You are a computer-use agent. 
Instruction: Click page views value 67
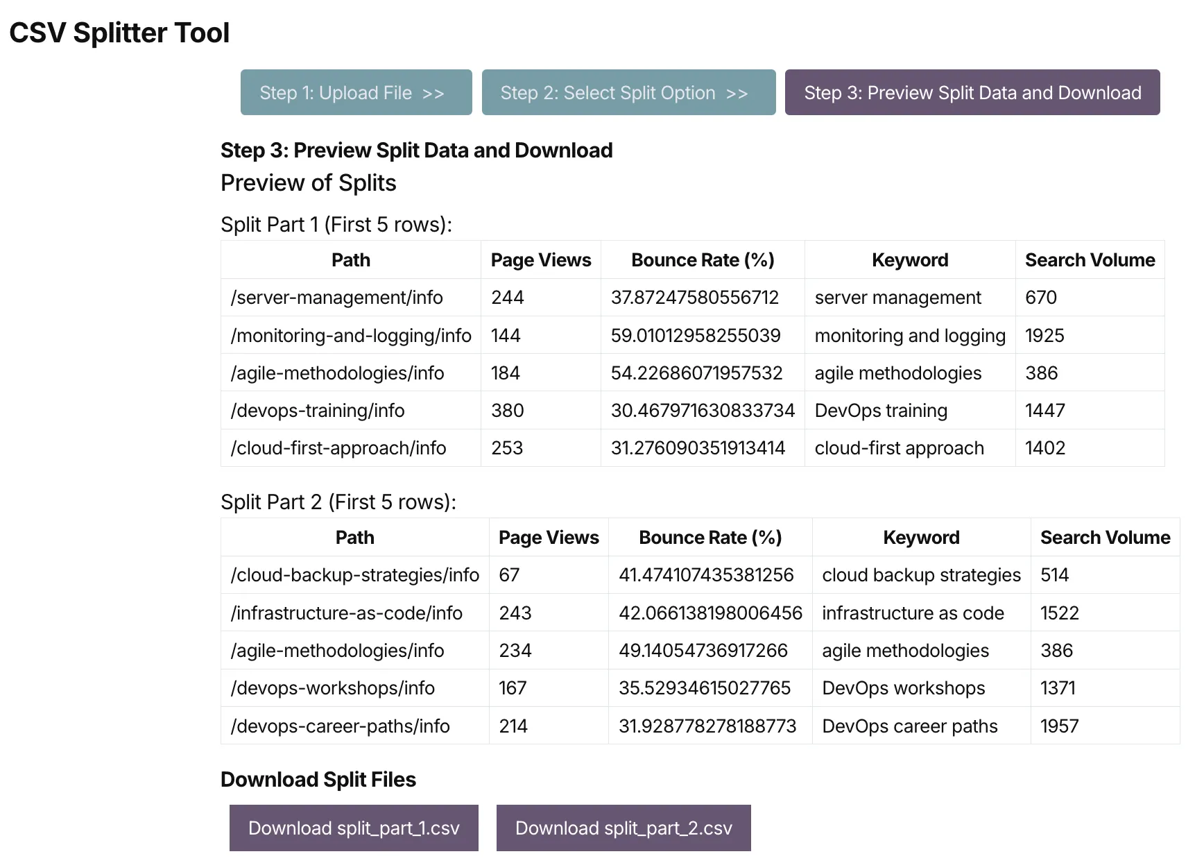(x=549, y=575)
